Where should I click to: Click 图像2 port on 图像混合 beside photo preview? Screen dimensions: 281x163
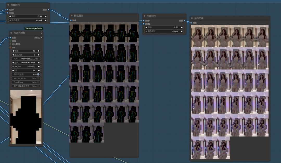coord(144,24)
